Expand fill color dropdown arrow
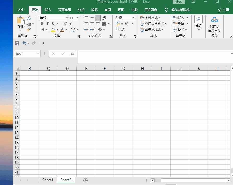The image size is (233, 185). coord(57,30)
